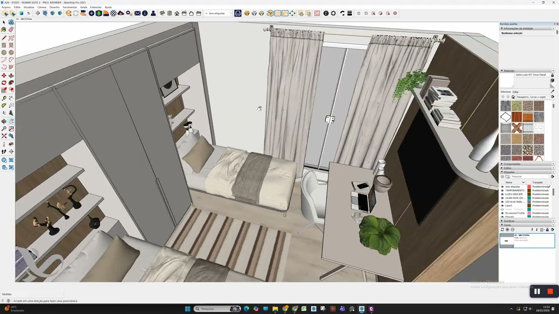
Task: Click the house view icon
Action: click(177, 14)
